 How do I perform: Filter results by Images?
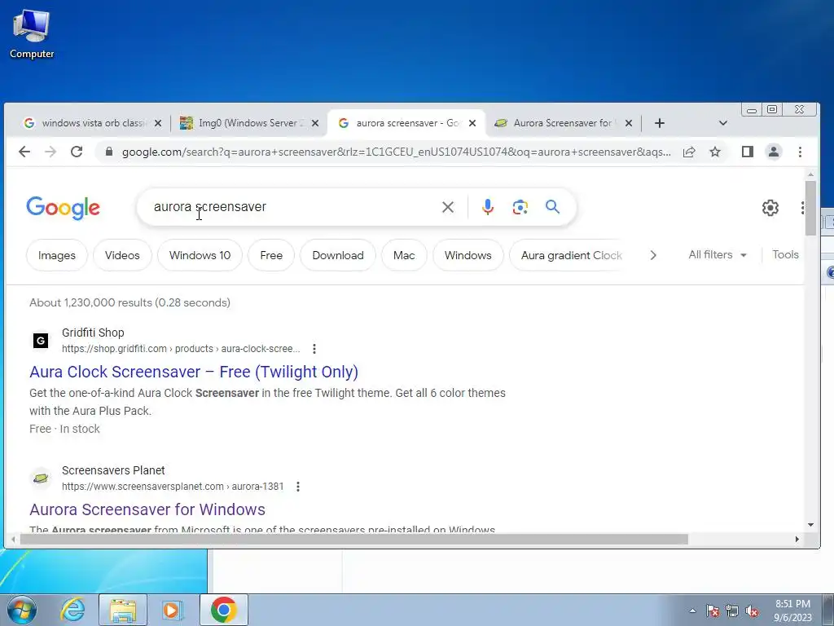pyautogui.click(x=57, y=255)
